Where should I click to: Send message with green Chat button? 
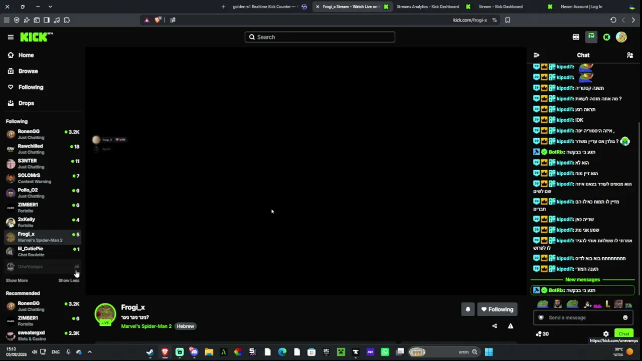624,334
